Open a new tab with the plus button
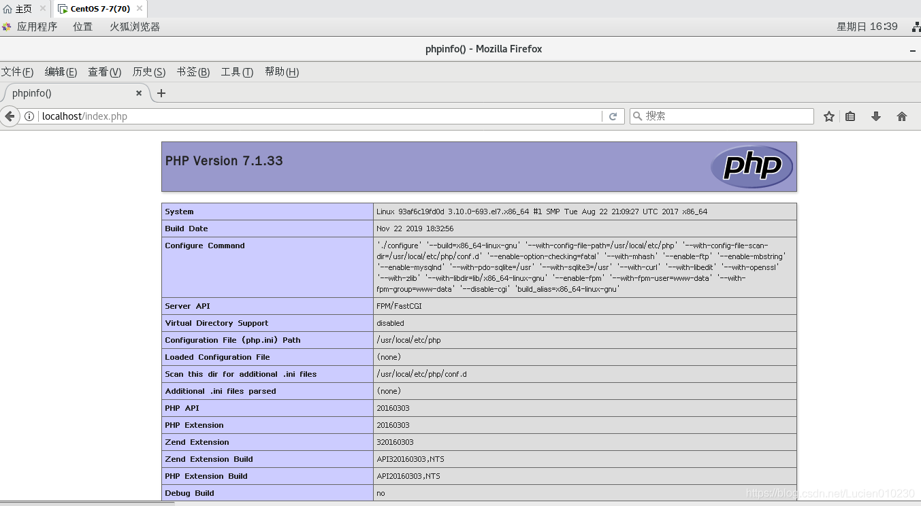 (161, 93)
